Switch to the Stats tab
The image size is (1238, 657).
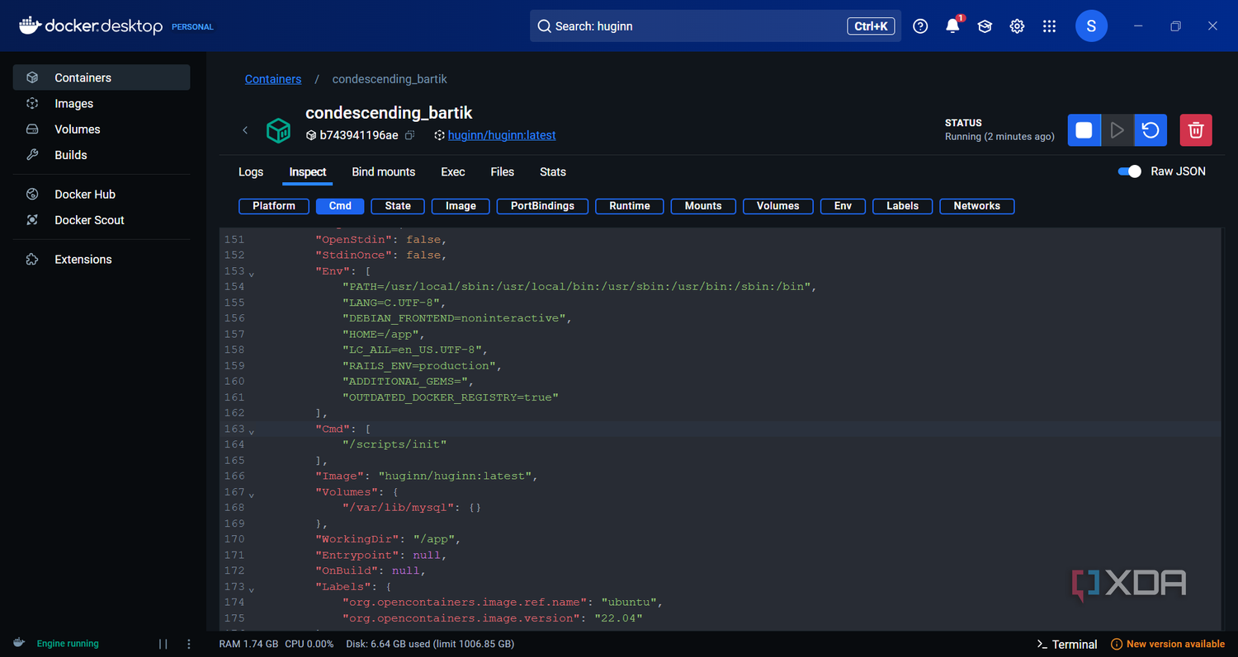553,171
